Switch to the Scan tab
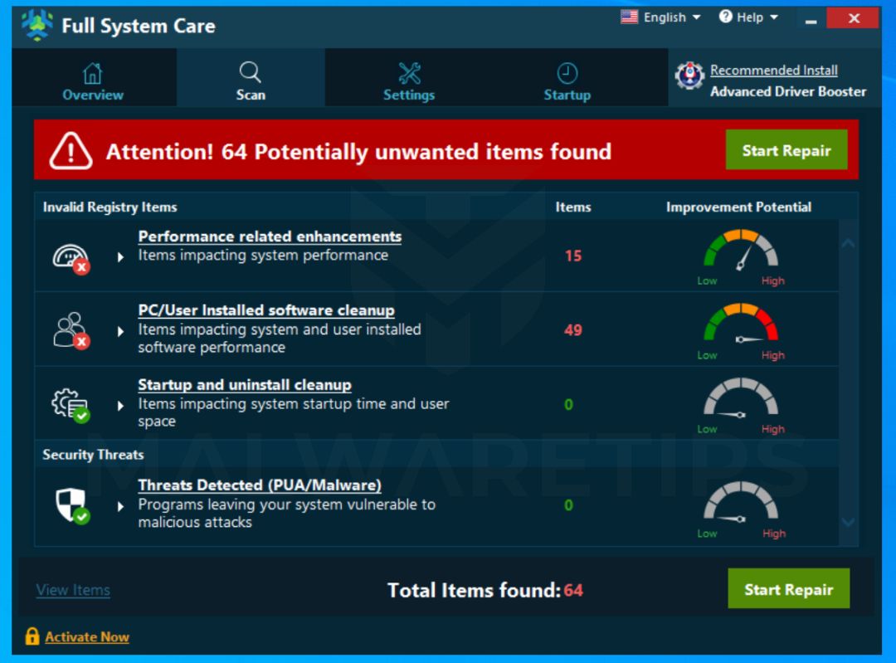This screenshot has width=896, height=663. point(251,77)
